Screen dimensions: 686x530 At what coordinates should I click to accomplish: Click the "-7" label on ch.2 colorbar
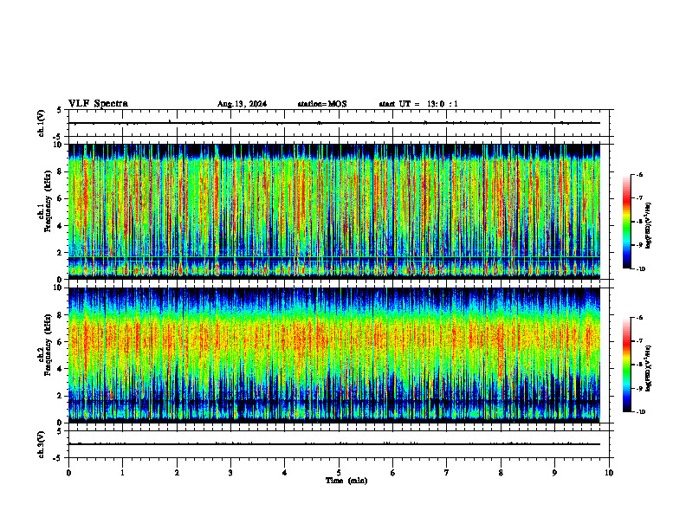coord(639,341)
